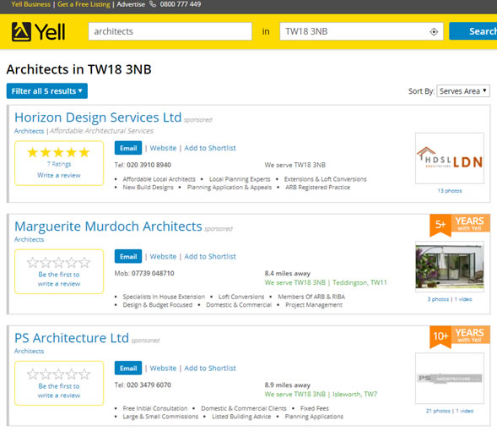Be first to review PS Architecture Ltd
497x431 pixels.
[59, 390]
